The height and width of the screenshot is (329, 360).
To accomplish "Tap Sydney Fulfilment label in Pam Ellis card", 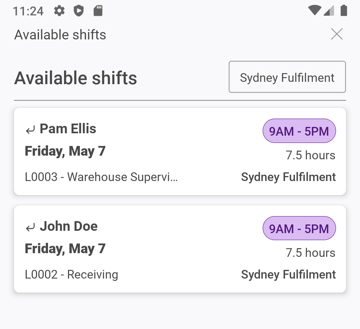I will 288,177.
